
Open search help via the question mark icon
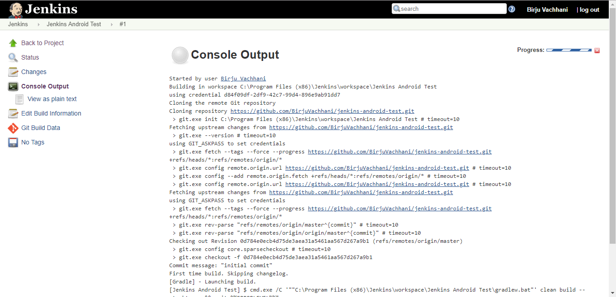(511, 9)
